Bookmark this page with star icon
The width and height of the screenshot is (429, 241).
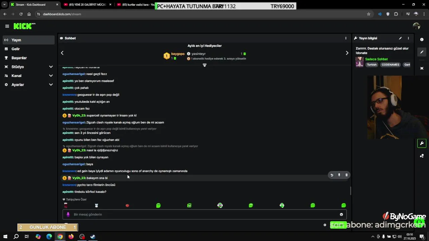(369, 14)
